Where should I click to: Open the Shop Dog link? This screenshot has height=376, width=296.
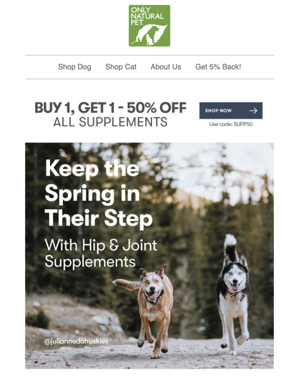point(74,67)
